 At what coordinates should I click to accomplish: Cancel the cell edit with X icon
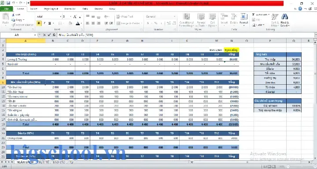tap(44, 35)
